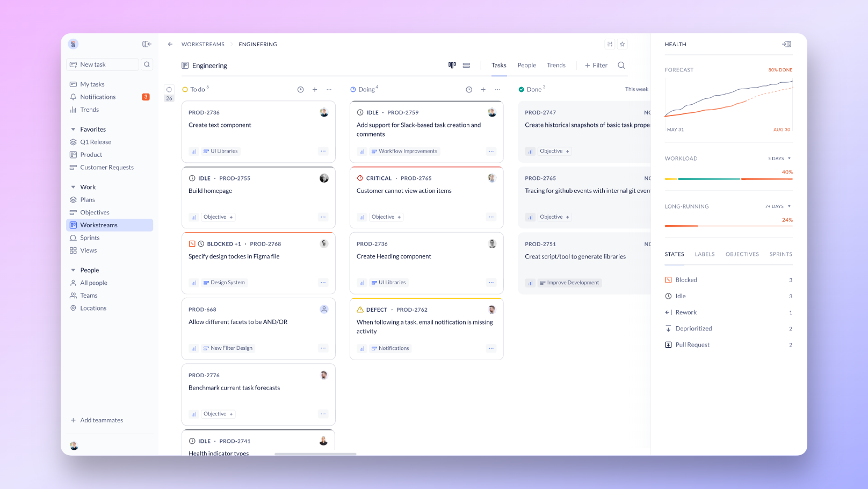
Task: Click priority bars on PROD-668 card
Action: pyautogui.click(x=194, y=348)
